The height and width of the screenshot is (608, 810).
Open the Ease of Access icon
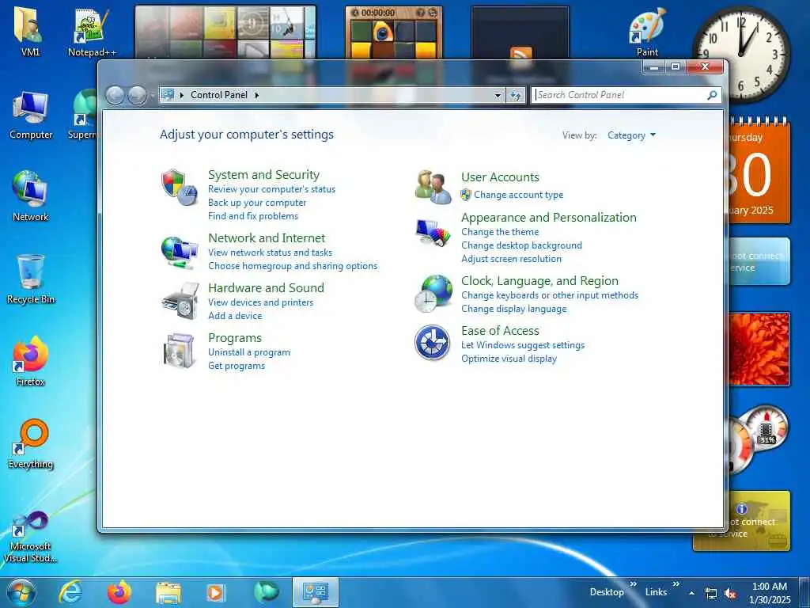tap(433, 343)
